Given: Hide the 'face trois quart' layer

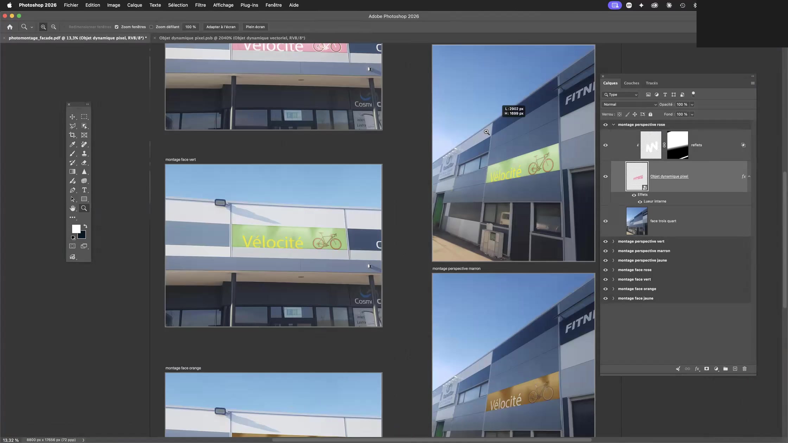Looking at the screenshot, I should 605,221.
